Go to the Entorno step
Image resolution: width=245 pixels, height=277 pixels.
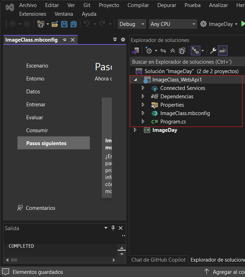tap(35, 79)
